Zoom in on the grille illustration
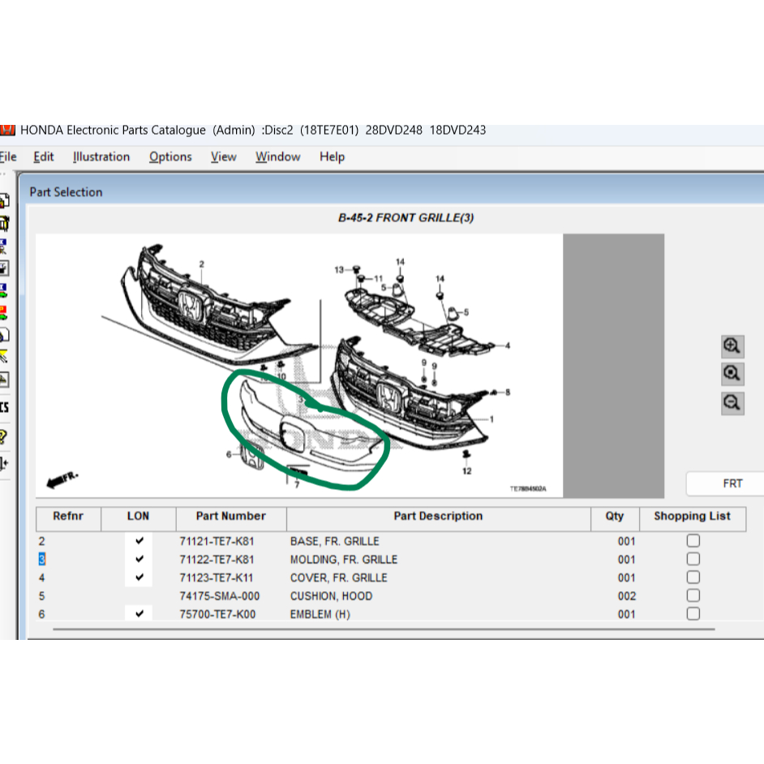The width and height of the screenshot is (764, 764). coord(732,346)
